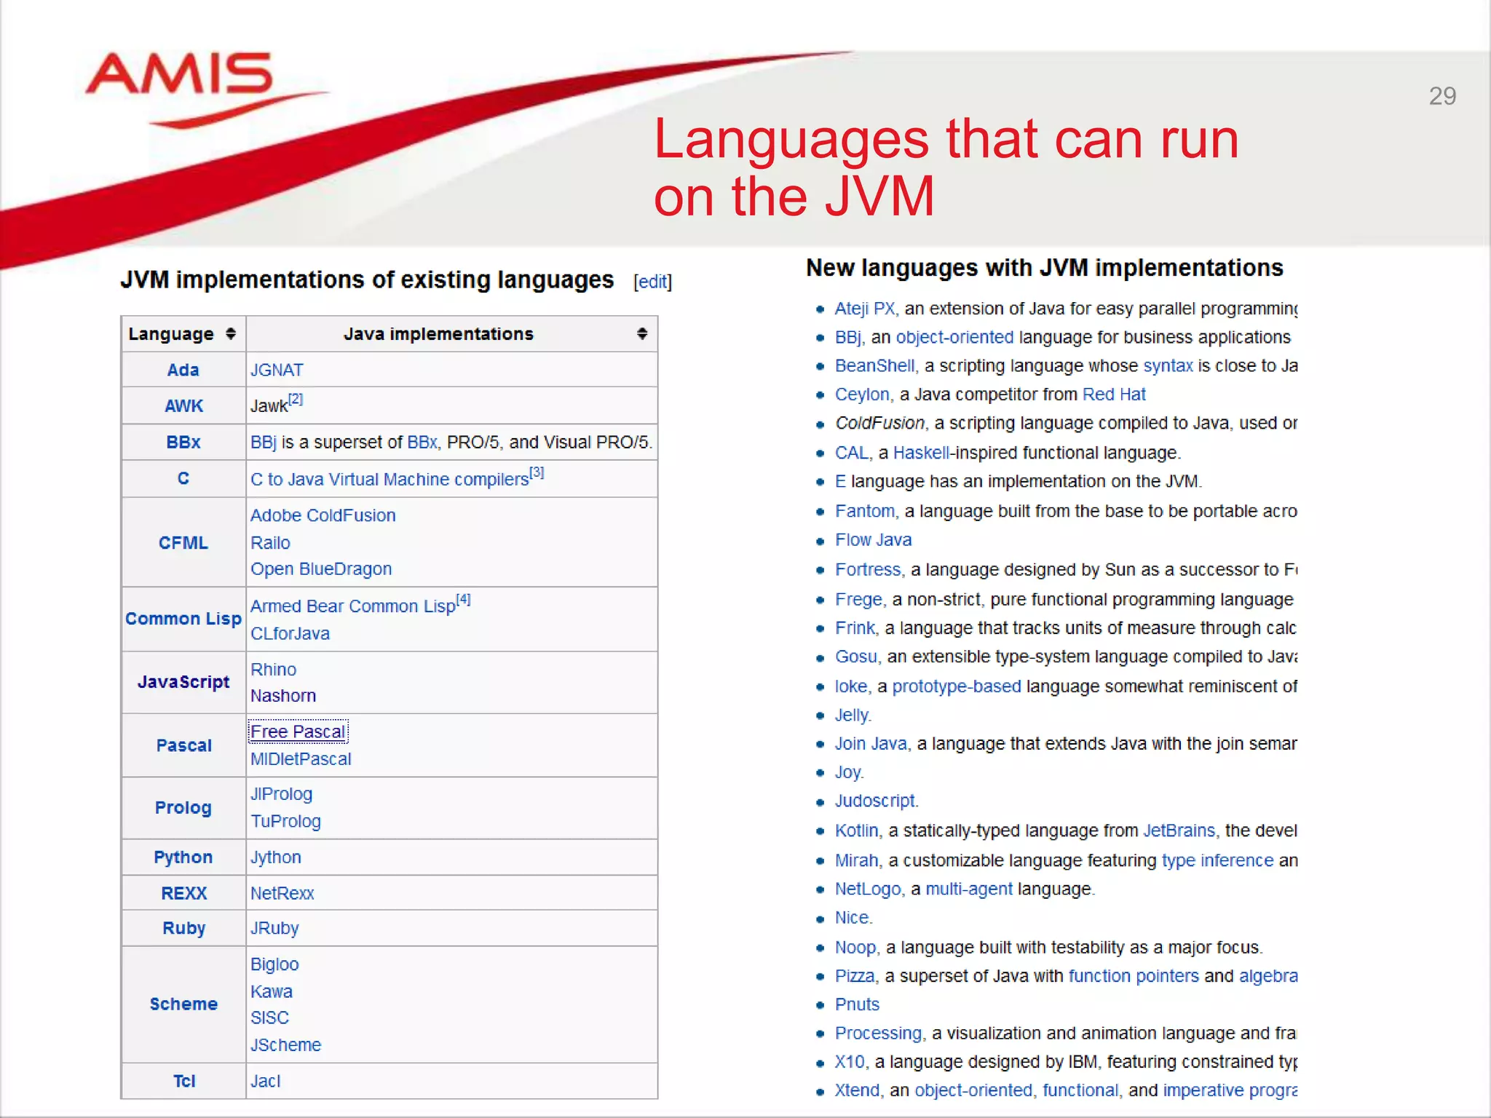This screenshot has width=1491, height=1118.
Task: Open the CFML language link
Action: pyautogui.click(x=183, y=543)
